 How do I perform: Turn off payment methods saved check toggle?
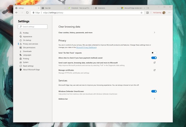tap(154, 58)
